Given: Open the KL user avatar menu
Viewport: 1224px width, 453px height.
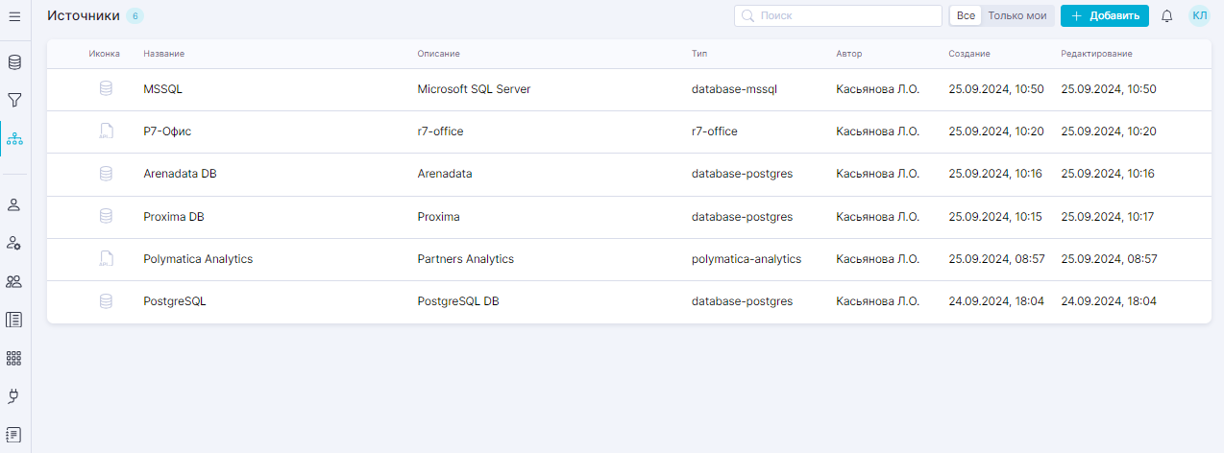Looking at the screenshot, I should point(1199,15).
